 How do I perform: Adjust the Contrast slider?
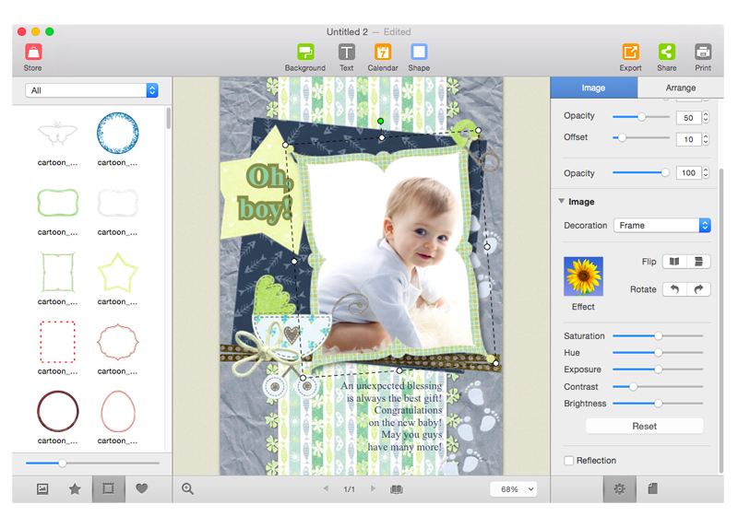point(658,386)
